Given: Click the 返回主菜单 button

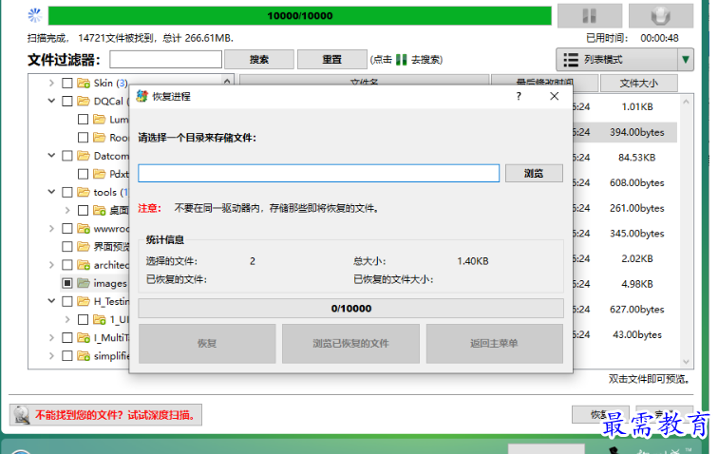Looking at the screenshot, I should (495, 344).
